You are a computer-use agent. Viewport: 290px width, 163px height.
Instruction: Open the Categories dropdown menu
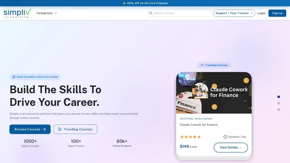pos(47,13)
